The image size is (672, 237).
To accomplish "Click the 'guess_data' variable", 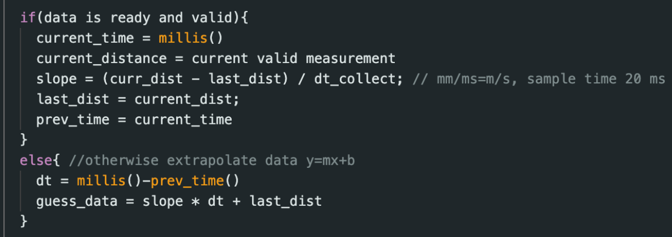I will pyautogui.click(x=77, y=201).
